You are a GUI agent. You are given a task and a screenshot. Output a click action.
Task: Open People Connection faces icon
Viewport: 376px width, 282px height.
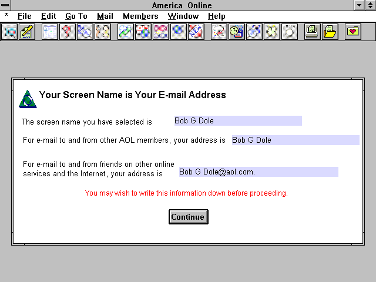tap(103, 32)
